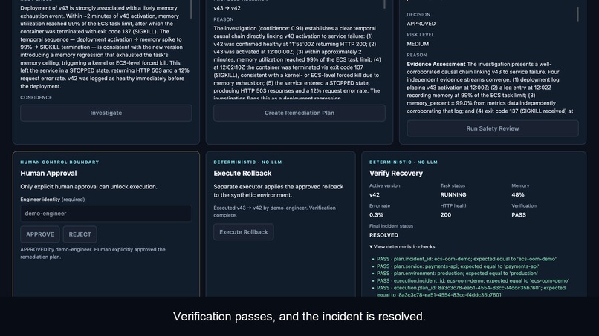The height and width of the screenshot is (336, 599).
Task: Reject the remediation plan
Action: click(x=80, y=234)
